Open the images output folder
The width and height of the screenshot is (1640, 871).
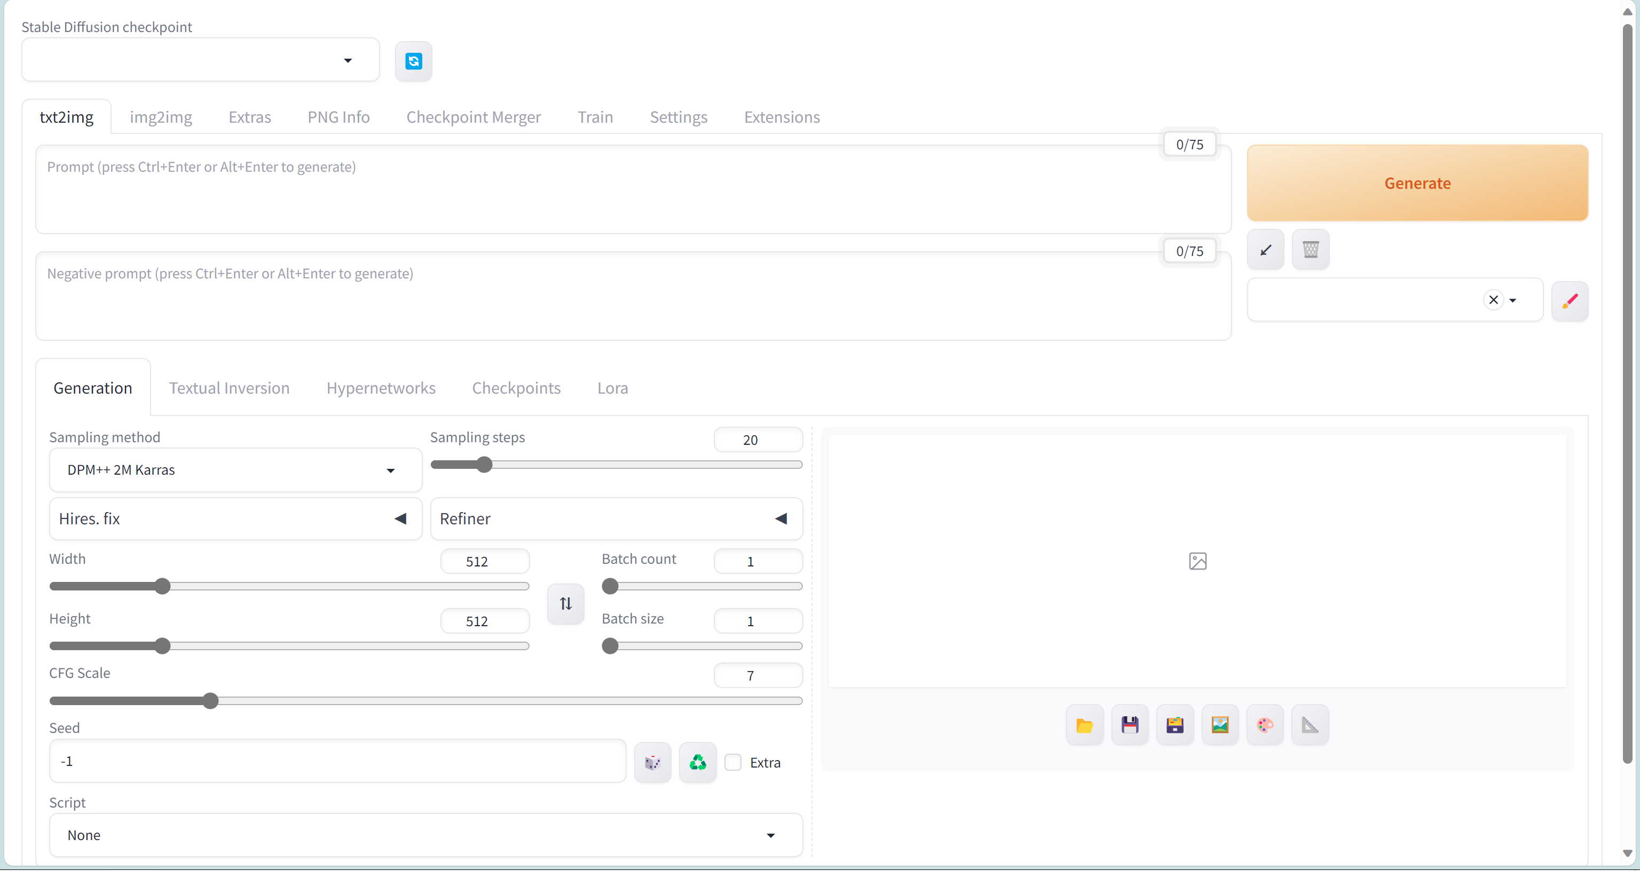(1084, 725)
